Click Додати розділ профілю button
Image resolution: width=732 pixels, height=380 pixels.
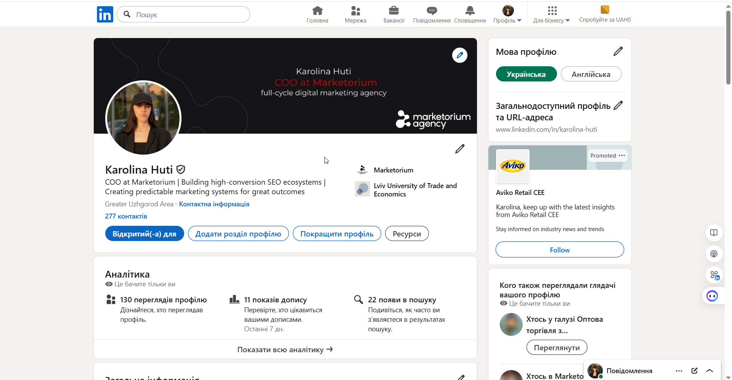coord(238,234)
